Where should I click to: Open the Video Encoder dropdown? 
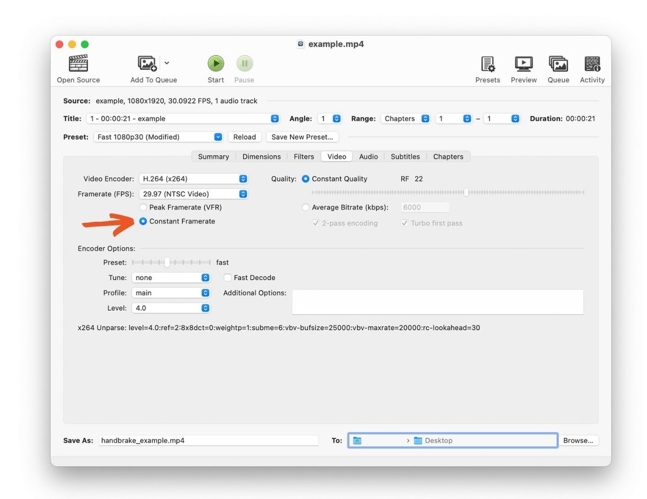coord(193,178)
